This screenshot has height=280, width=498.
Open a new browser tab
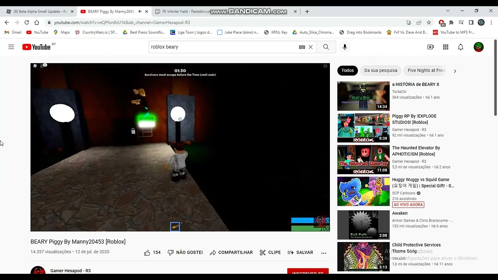307,12
